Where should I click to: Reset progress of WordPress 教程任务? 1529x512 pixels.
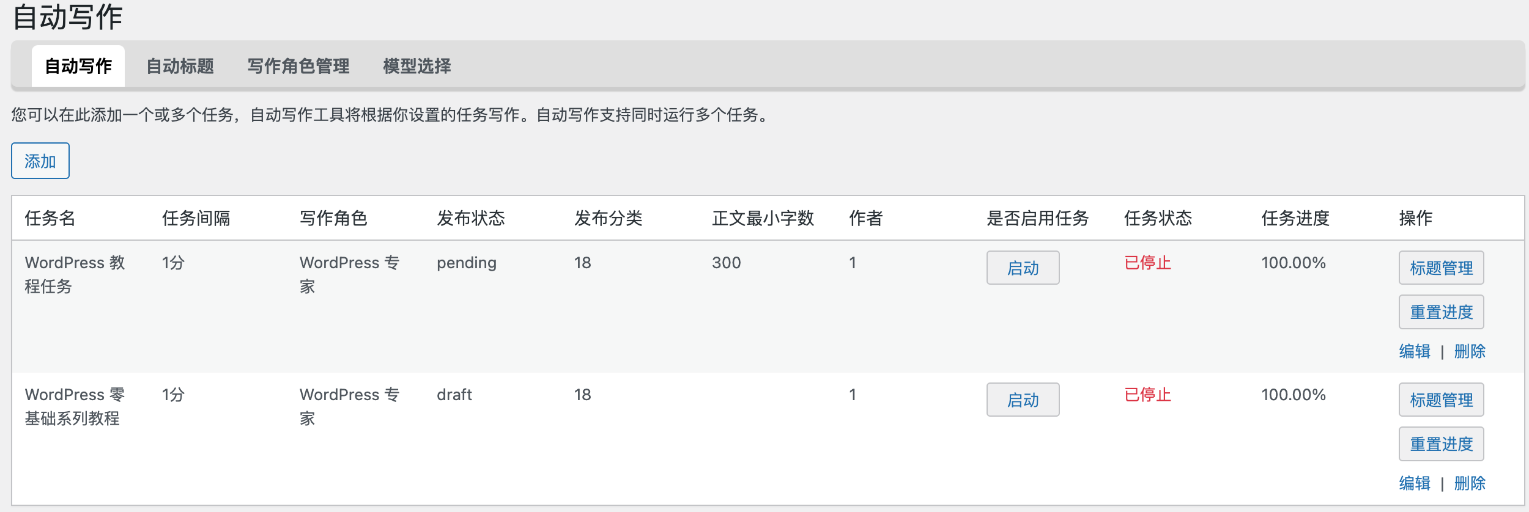pyautogui.click(x=1441, y=312)
